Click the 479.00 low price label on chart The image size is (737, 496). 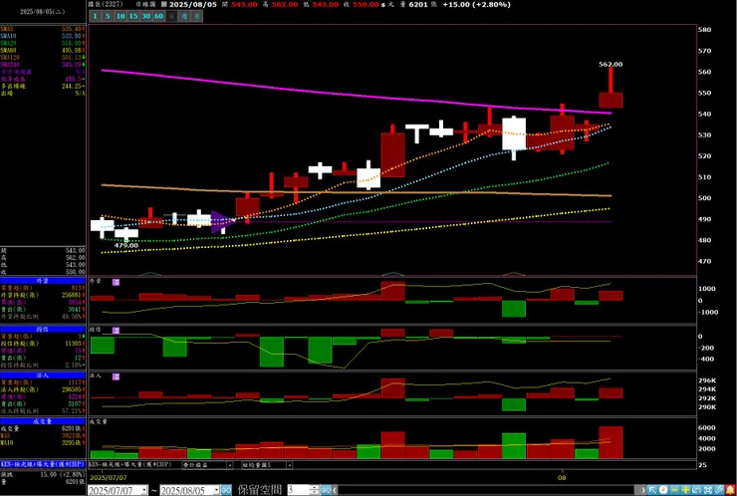pos(126,245)
